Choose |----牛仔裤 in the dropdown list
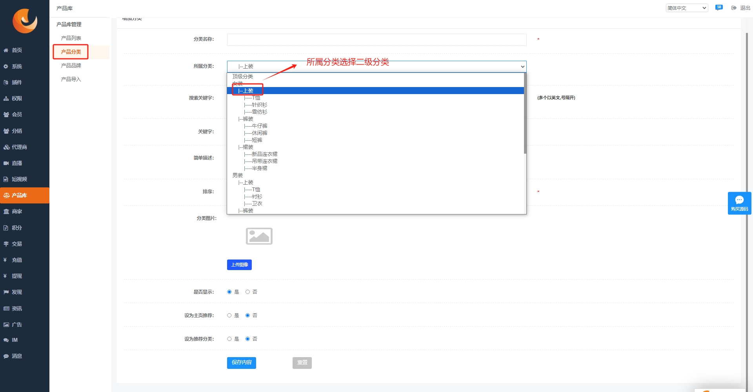This screenshot has width=753, height=392. click(375, 126)
